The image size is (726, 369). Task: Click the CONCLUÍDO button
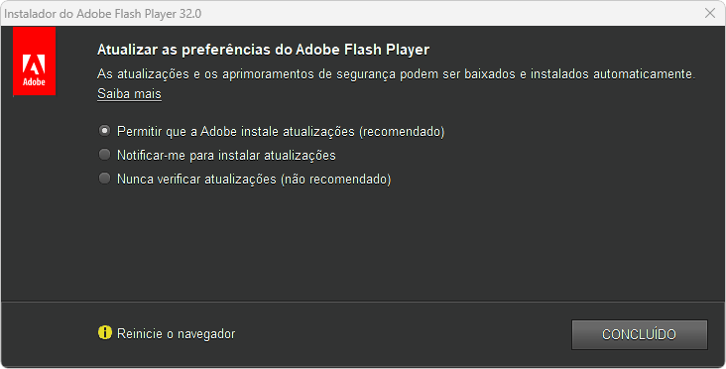click(x=640, y=334)
